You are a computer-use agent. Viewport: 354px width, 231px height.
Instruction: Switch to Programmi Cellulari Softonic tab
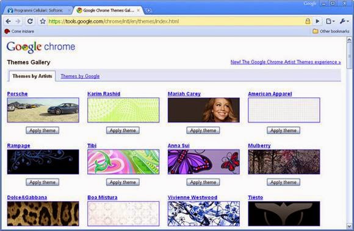(x=38, y=10)
